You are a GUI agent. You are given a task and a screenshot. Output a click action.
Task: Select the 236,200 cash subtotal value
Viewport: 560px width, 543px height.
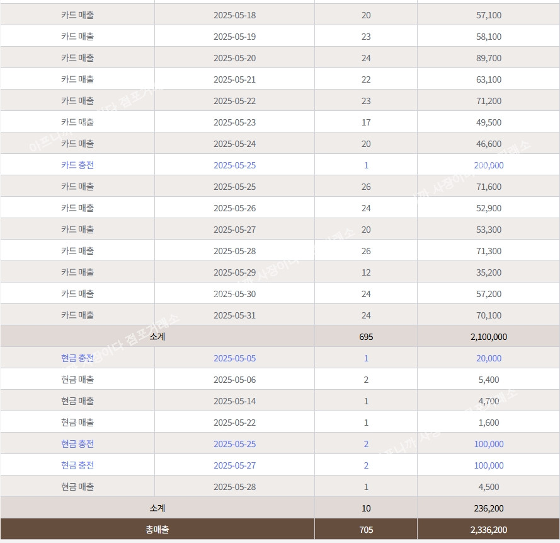tap(488, 508)
